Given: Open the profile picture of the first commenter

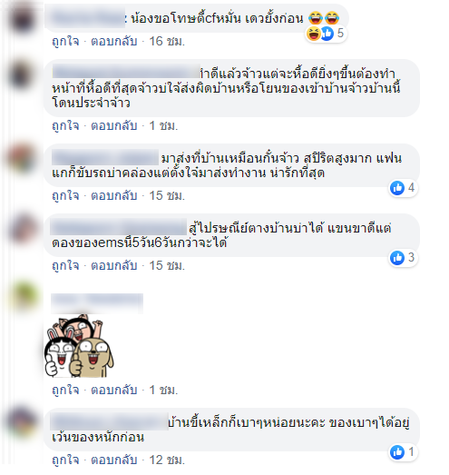Looking at the screenshot, I should (x=22, y=18).
